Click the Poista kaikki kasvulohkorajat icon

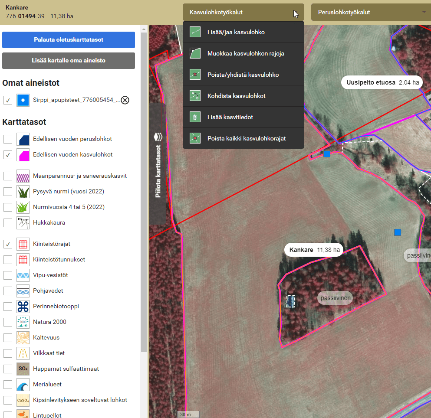pos(195,138)
